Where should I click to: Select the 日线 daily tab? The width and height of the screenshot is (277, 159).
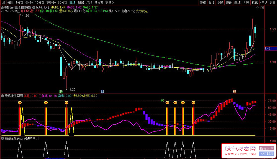(72, 2)
